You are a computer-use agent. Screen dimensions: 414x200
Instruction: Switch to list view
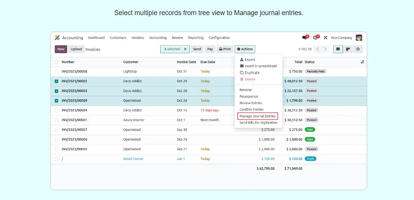tap(338, 49)
